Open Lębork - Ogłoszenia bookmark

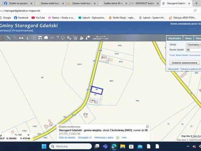[92, 18]
